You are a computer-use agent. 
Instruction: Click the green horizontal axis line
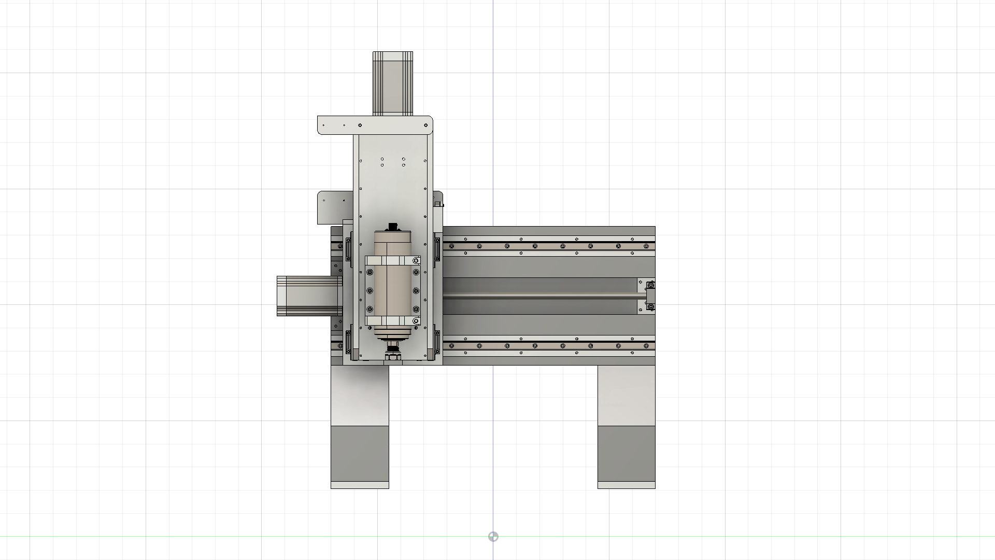pyautogui.click(x=207, y=537)
